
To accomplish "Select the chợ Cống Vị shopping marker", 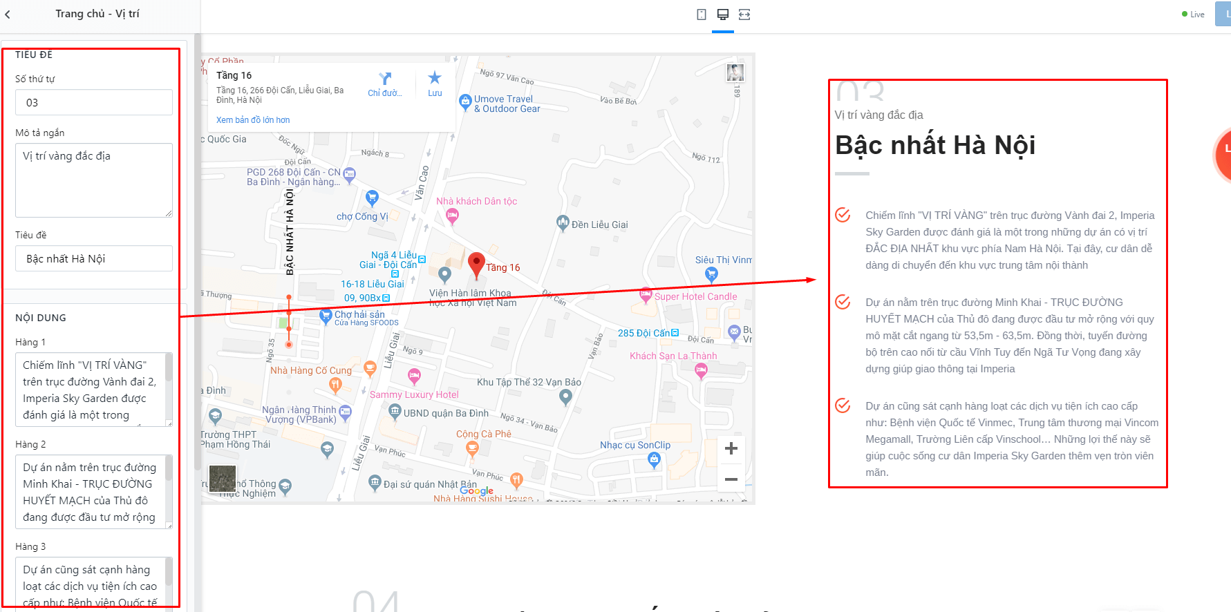I will click(x=372, y=198).
